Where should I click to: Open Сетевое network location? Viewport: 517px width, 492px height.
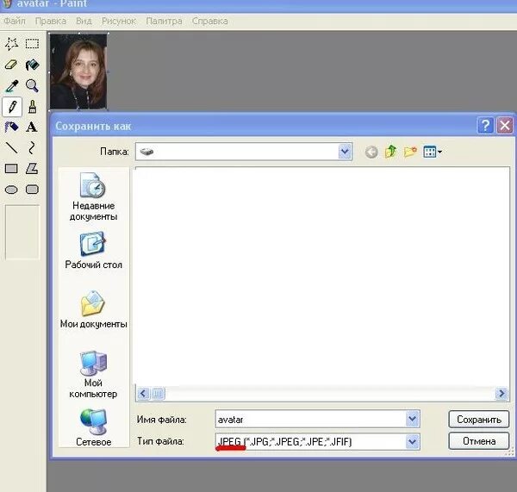[x=93, y=427]
